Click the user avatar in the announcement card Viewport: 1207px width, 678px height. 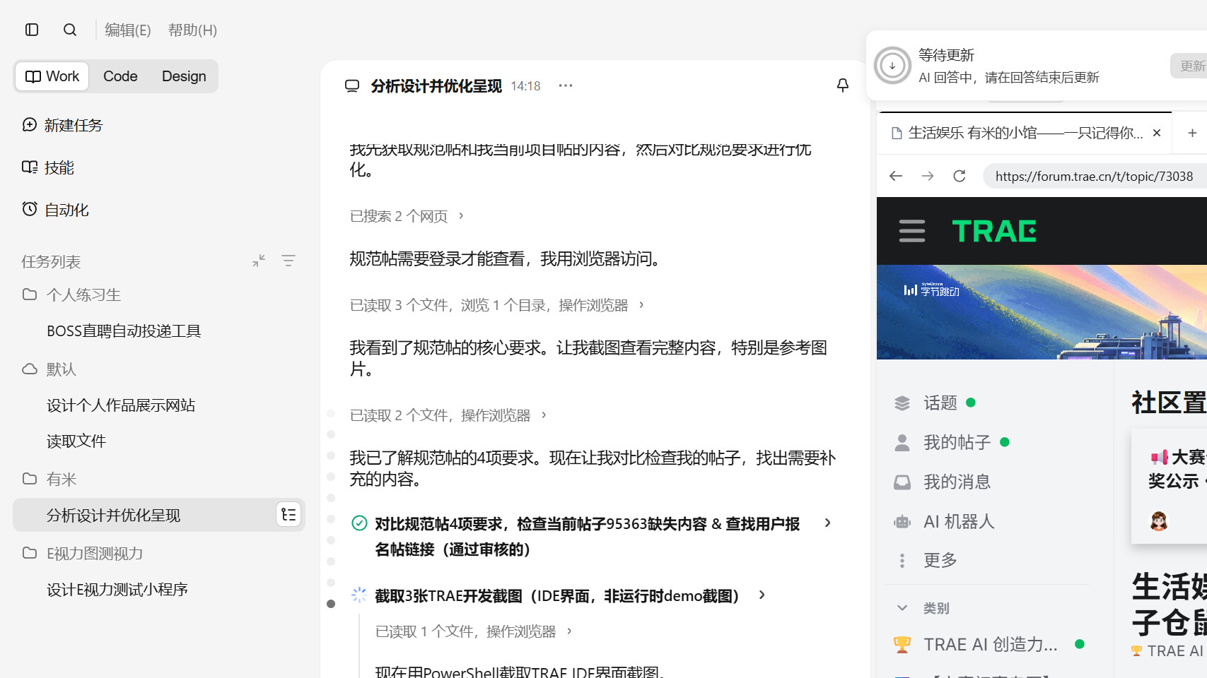pyautogui.click(x=1159, y=521)
